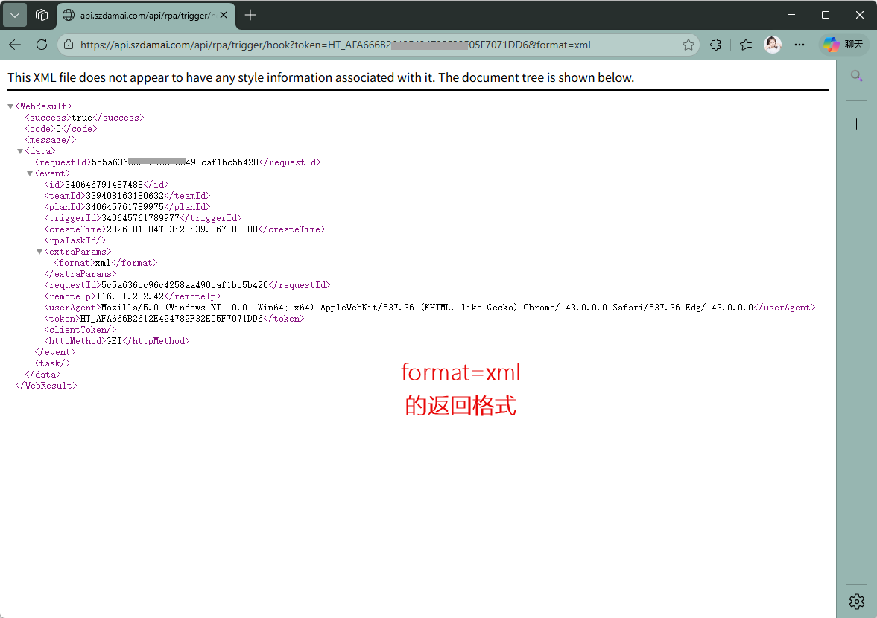
Task: Open the browser Settings and more menu
Action: [x=800, y=45]
